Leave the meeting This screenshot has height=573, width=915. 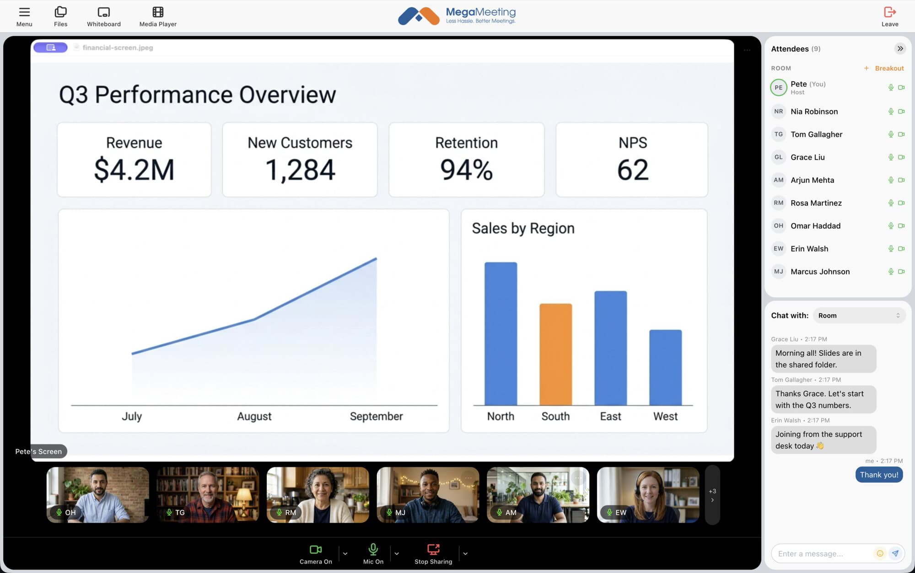coord(890,16)
